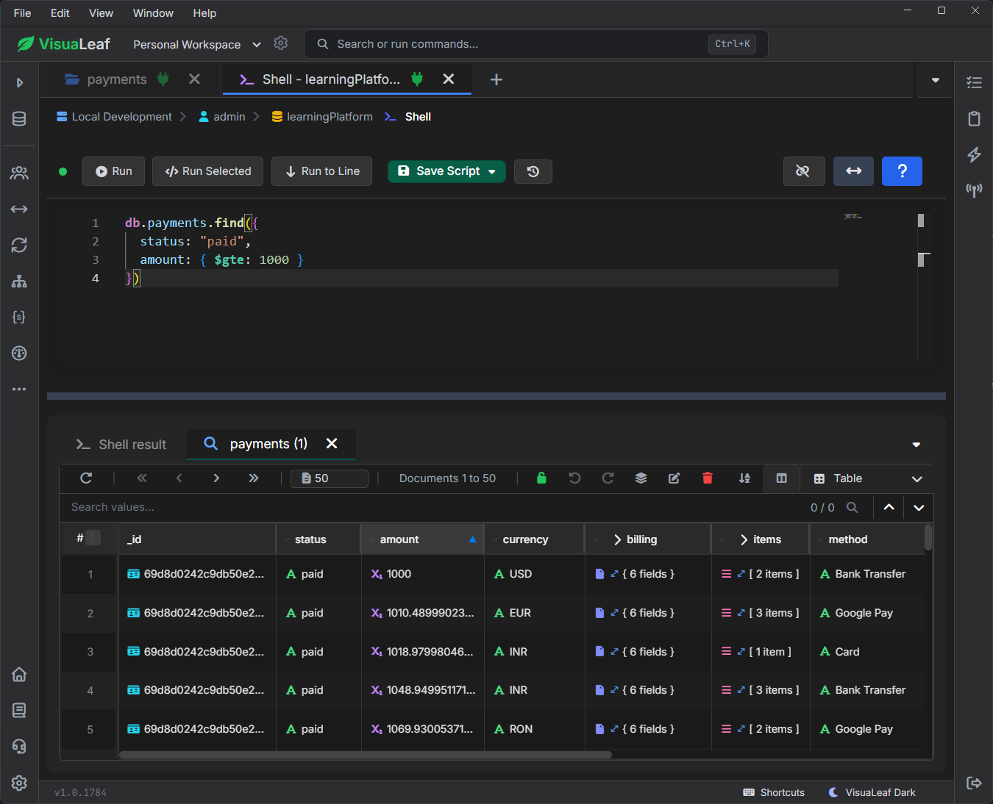This screenshot has height=804, width=993.
Task: Click the blue help question button
Action: pos(902,171)
